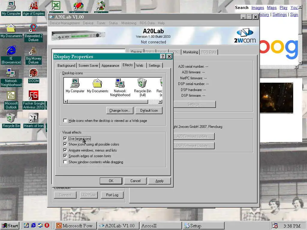Image resolution: width=307 pixels, height=230 pixels.
Task: Toggle Show icons using all possible colors
Action: [65, 144]
